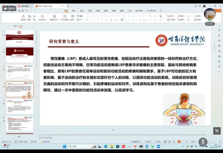Switch to slide sorter view icon
Screen dimensions: 223x153
coord(169,141)
